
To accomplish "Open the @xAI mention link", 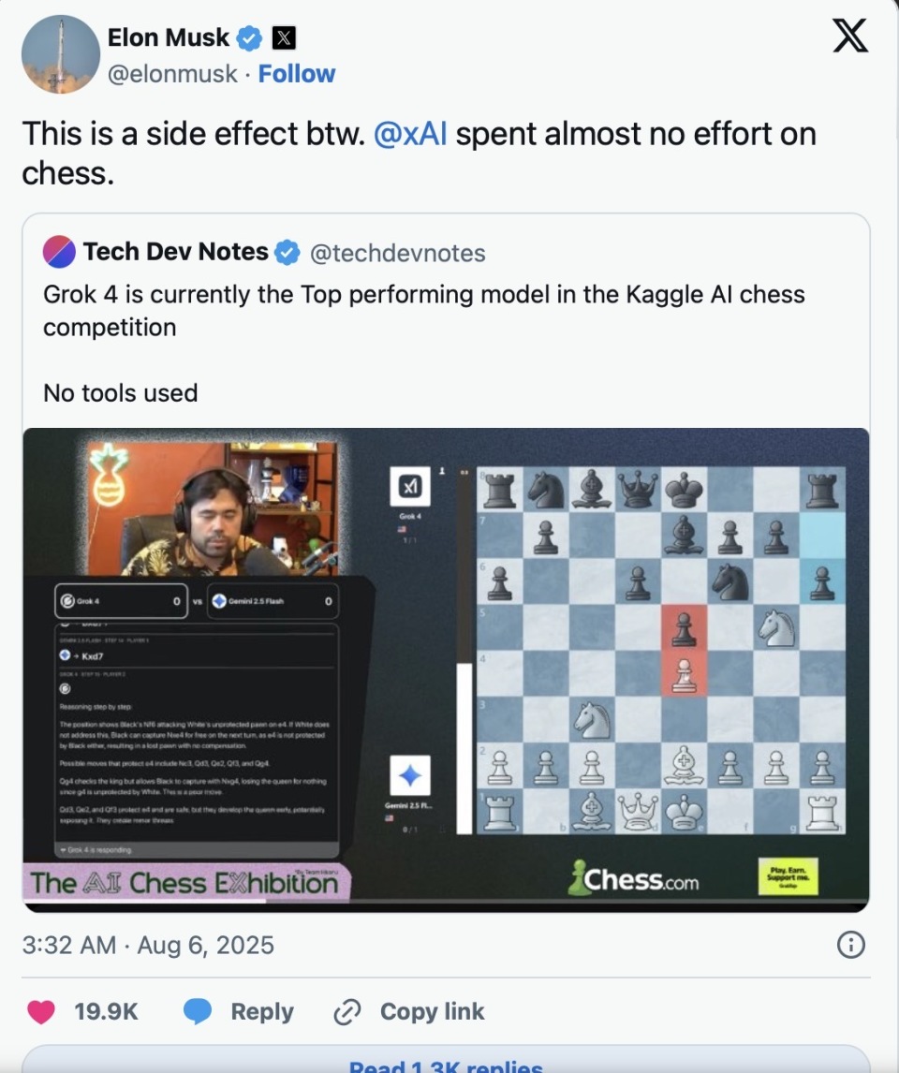I will click(x=410, y=134).
